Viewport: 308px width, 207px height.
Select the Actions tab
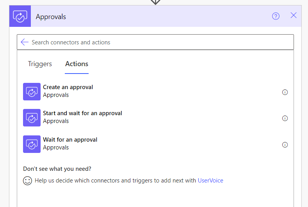[x=77, y=64]
